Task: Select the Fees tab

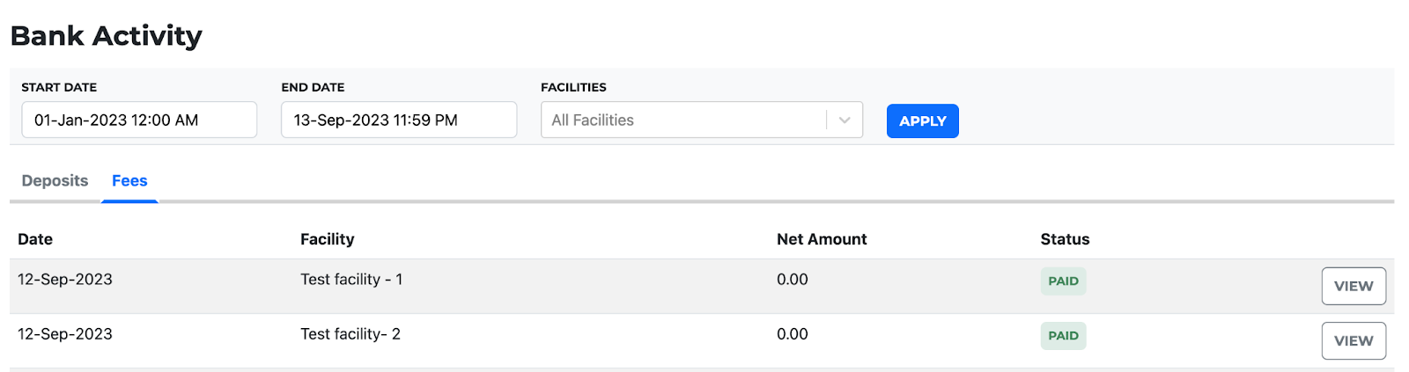Action: 129,180
